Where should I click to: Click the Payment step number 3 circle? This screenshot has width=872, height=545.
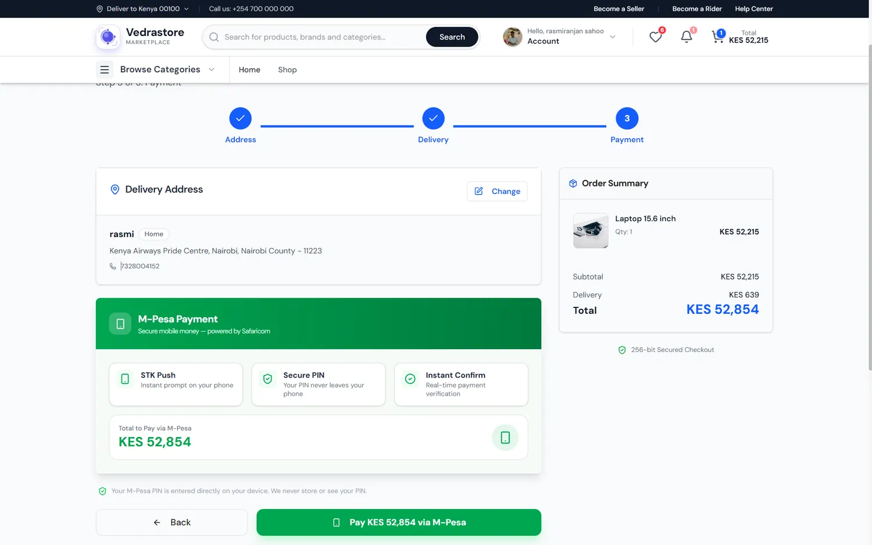point(627,119)
